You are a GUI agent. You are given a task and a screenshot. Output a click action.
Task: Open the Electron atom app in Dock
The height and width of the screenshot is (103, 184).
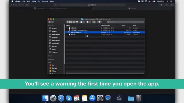pos(119,98)
